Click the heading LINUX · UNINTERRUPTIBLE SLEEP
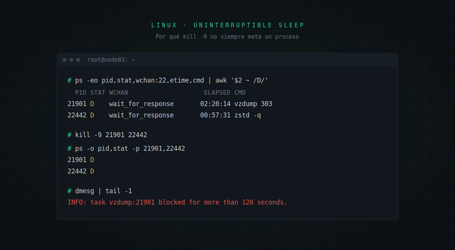This screenshot has width=455, height=250. (x=227, y=25)
